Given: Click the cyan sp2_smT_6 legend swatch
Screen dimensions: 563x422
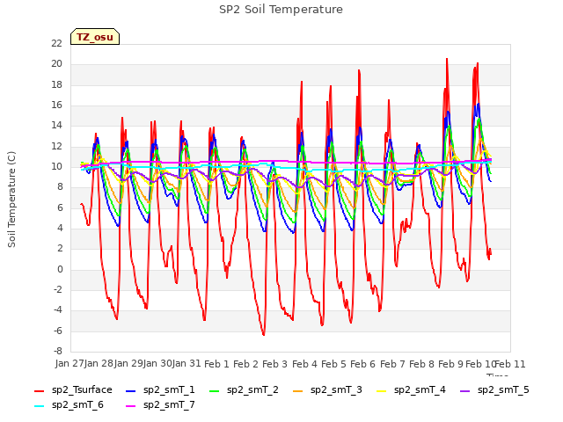Looking at the screenshot, I should coord(39,406).
